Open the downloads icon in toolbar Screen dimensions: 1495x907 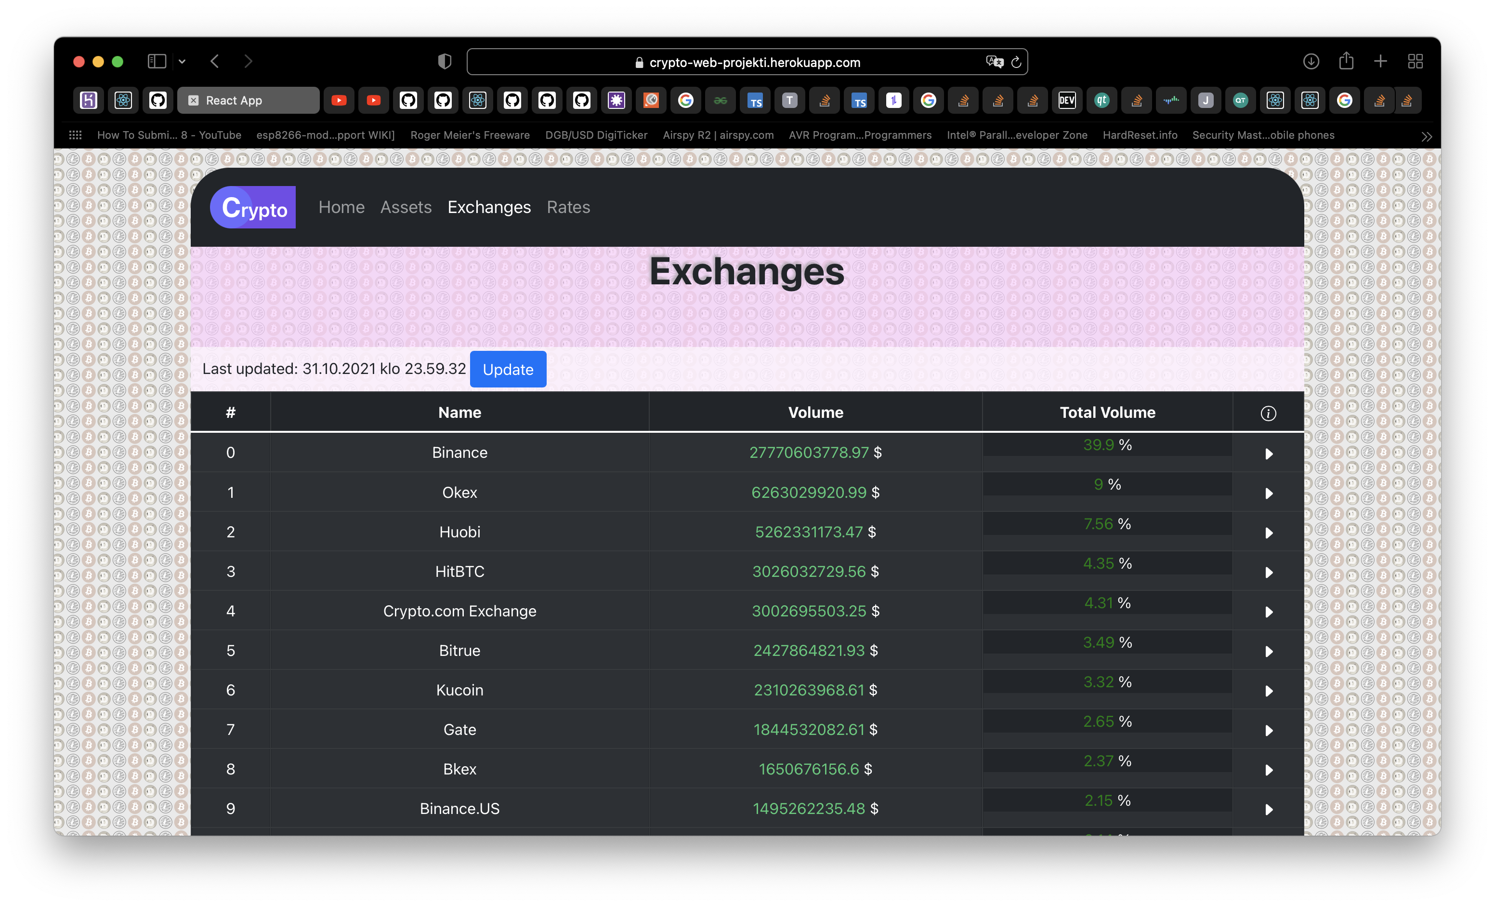click(1311, 61)
